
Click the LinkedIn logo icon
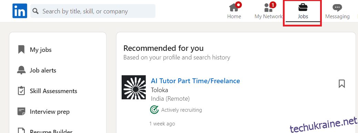(x=20, y=11)
